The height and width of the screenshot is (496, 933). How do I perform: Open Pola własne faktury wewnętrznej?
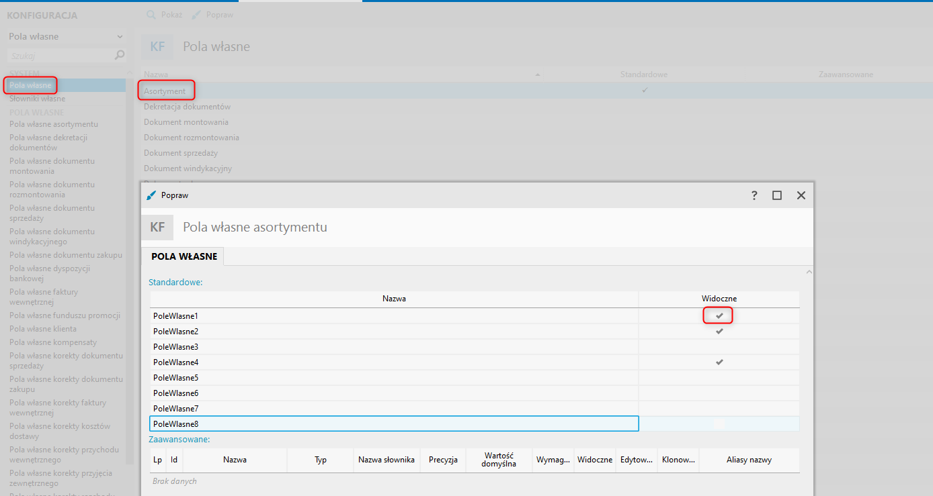pyautogui.click(x=44, y=297)
